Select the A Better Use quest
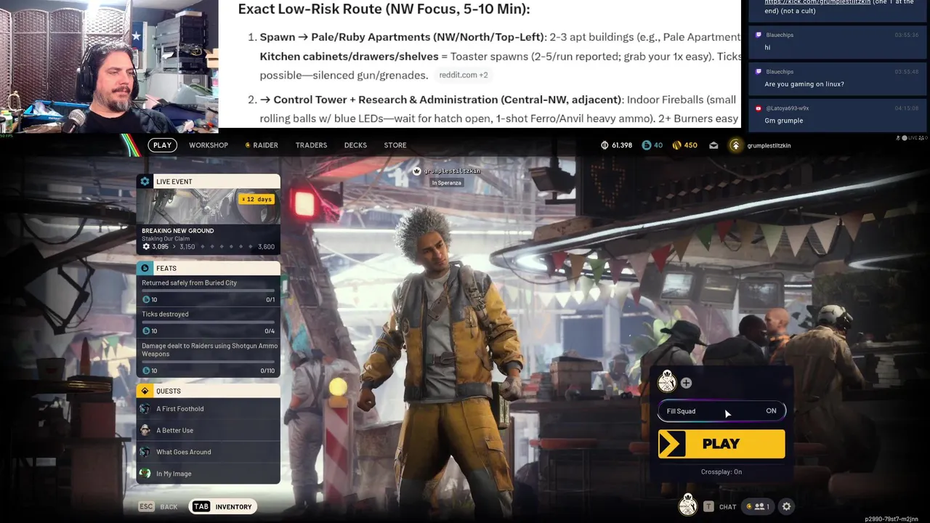Screen dimensions: 930x523 coord(208,430)
